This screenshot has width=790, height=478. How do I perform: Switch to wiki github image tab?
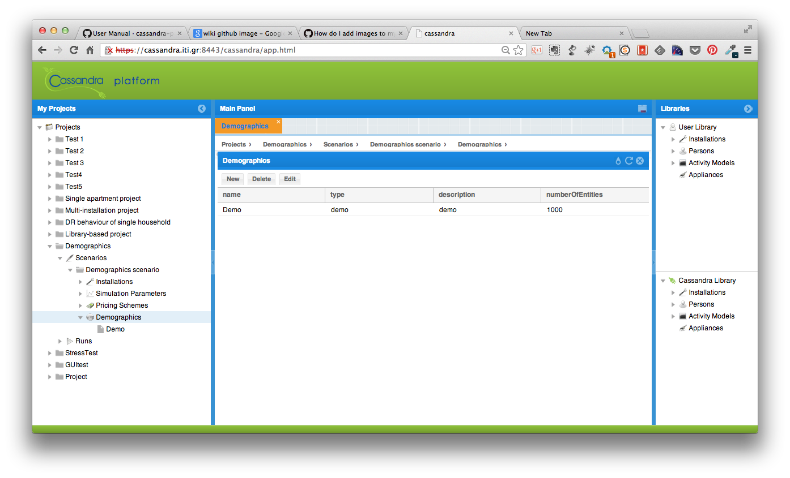[243, 33]
